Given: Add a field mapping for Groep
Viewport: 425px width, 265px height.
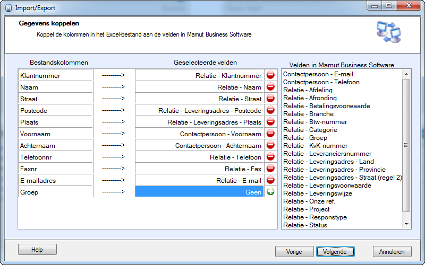Looking at the screenshot, I should coord(270,191).
